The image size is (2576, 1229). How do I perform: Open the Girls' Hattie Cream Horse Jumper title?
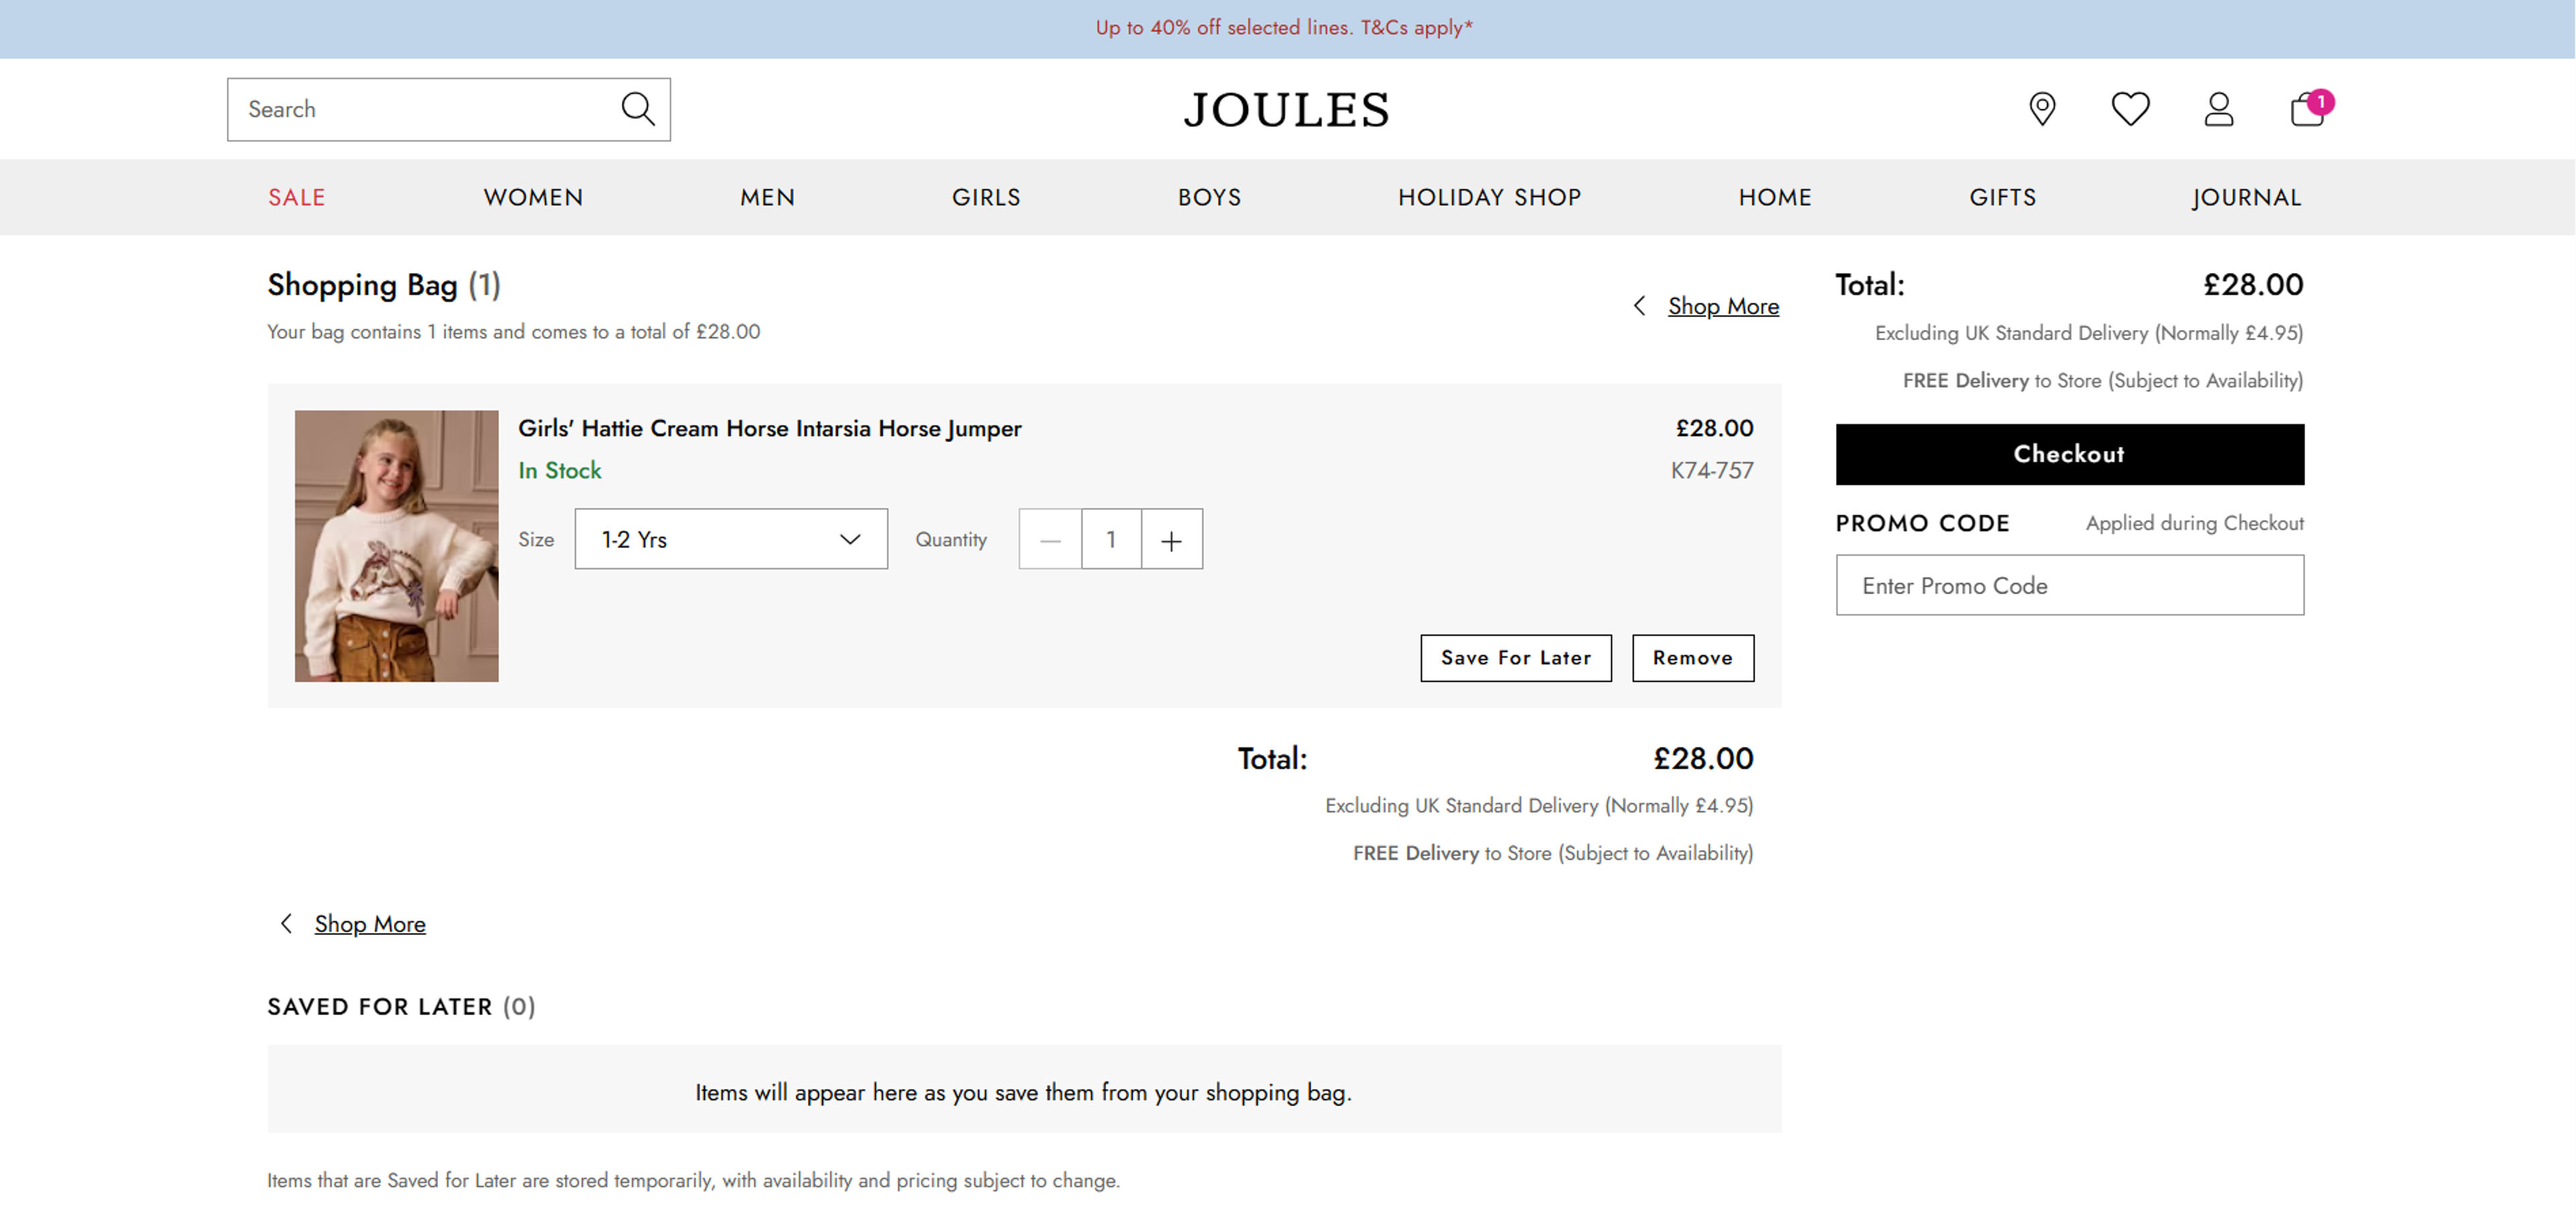tap(770, 428)
